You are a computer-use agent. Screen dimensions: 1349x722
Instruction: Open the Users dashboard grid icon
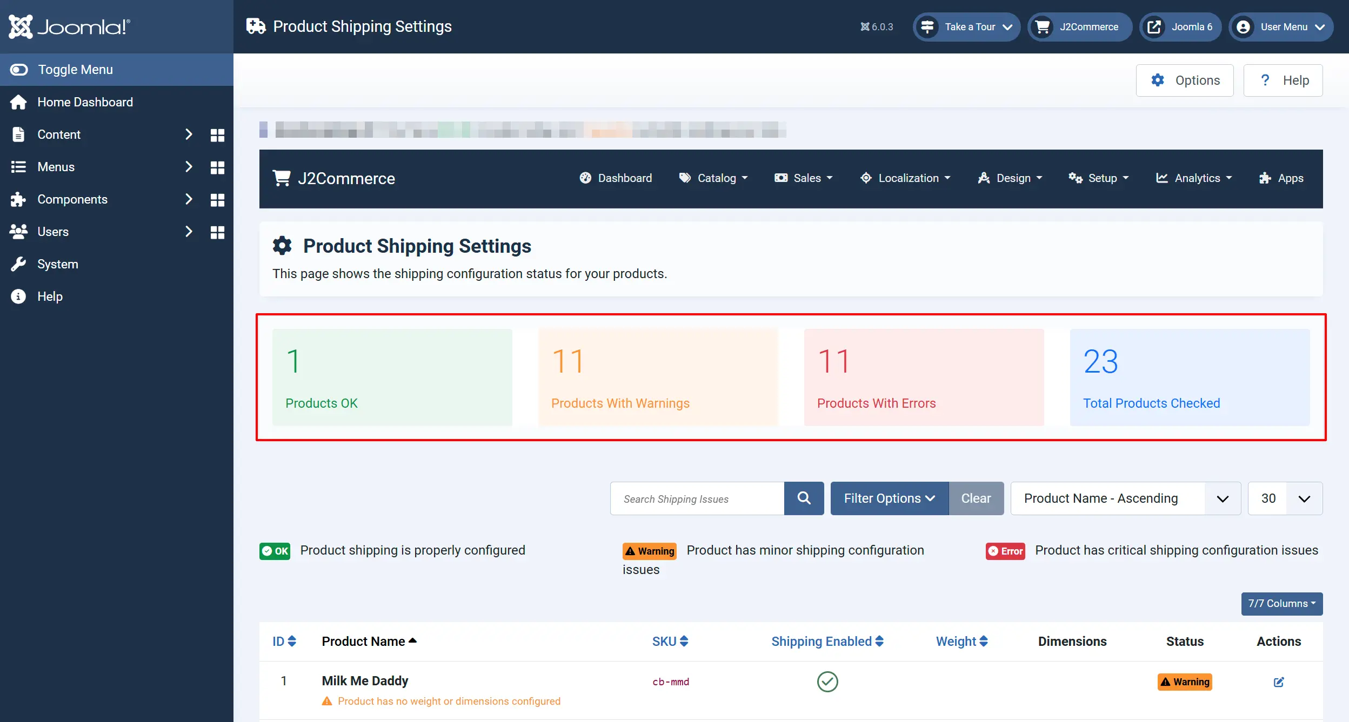coord(217,232)
